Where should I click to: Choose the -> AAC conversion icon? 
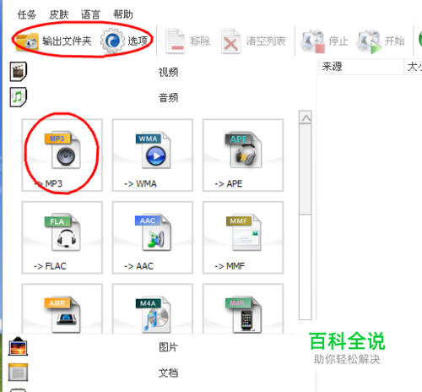click(153, 237)
